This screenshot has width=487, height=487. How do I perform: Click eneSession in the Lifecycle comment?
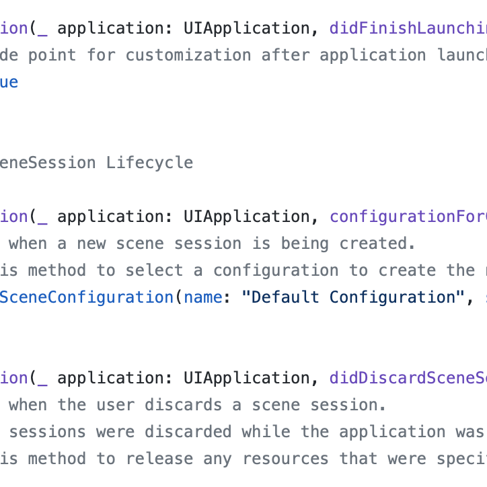pyautogui.click(x=48, y=163)
